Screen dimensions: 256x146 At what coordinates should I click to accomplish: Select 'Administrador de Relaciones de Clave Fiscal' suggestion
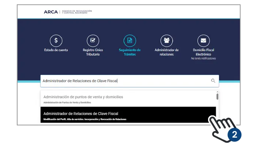point(81,114)
